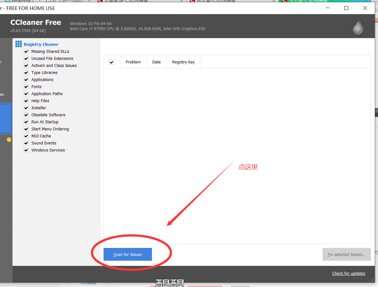Click the Registry Key column header
The image size is (378, 287).
tap(183, 62)
